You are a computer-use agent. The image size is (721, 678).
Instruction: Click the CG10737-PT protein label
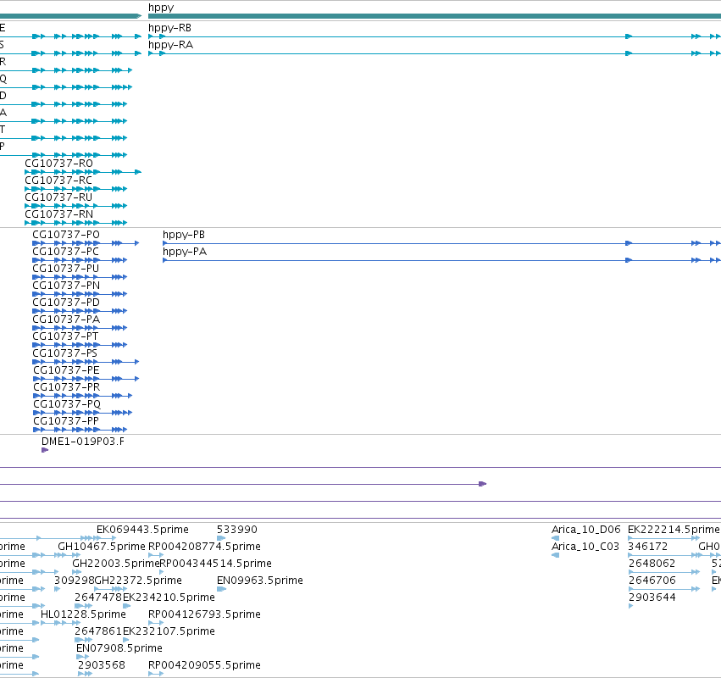pyautogui.click(x=65, y=336)
